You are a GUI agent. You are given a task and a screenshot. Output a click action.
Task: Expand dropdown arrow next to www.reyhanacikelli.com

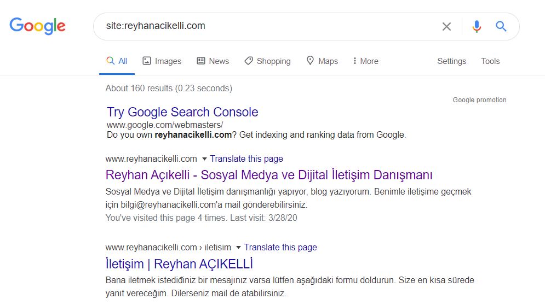204,159
